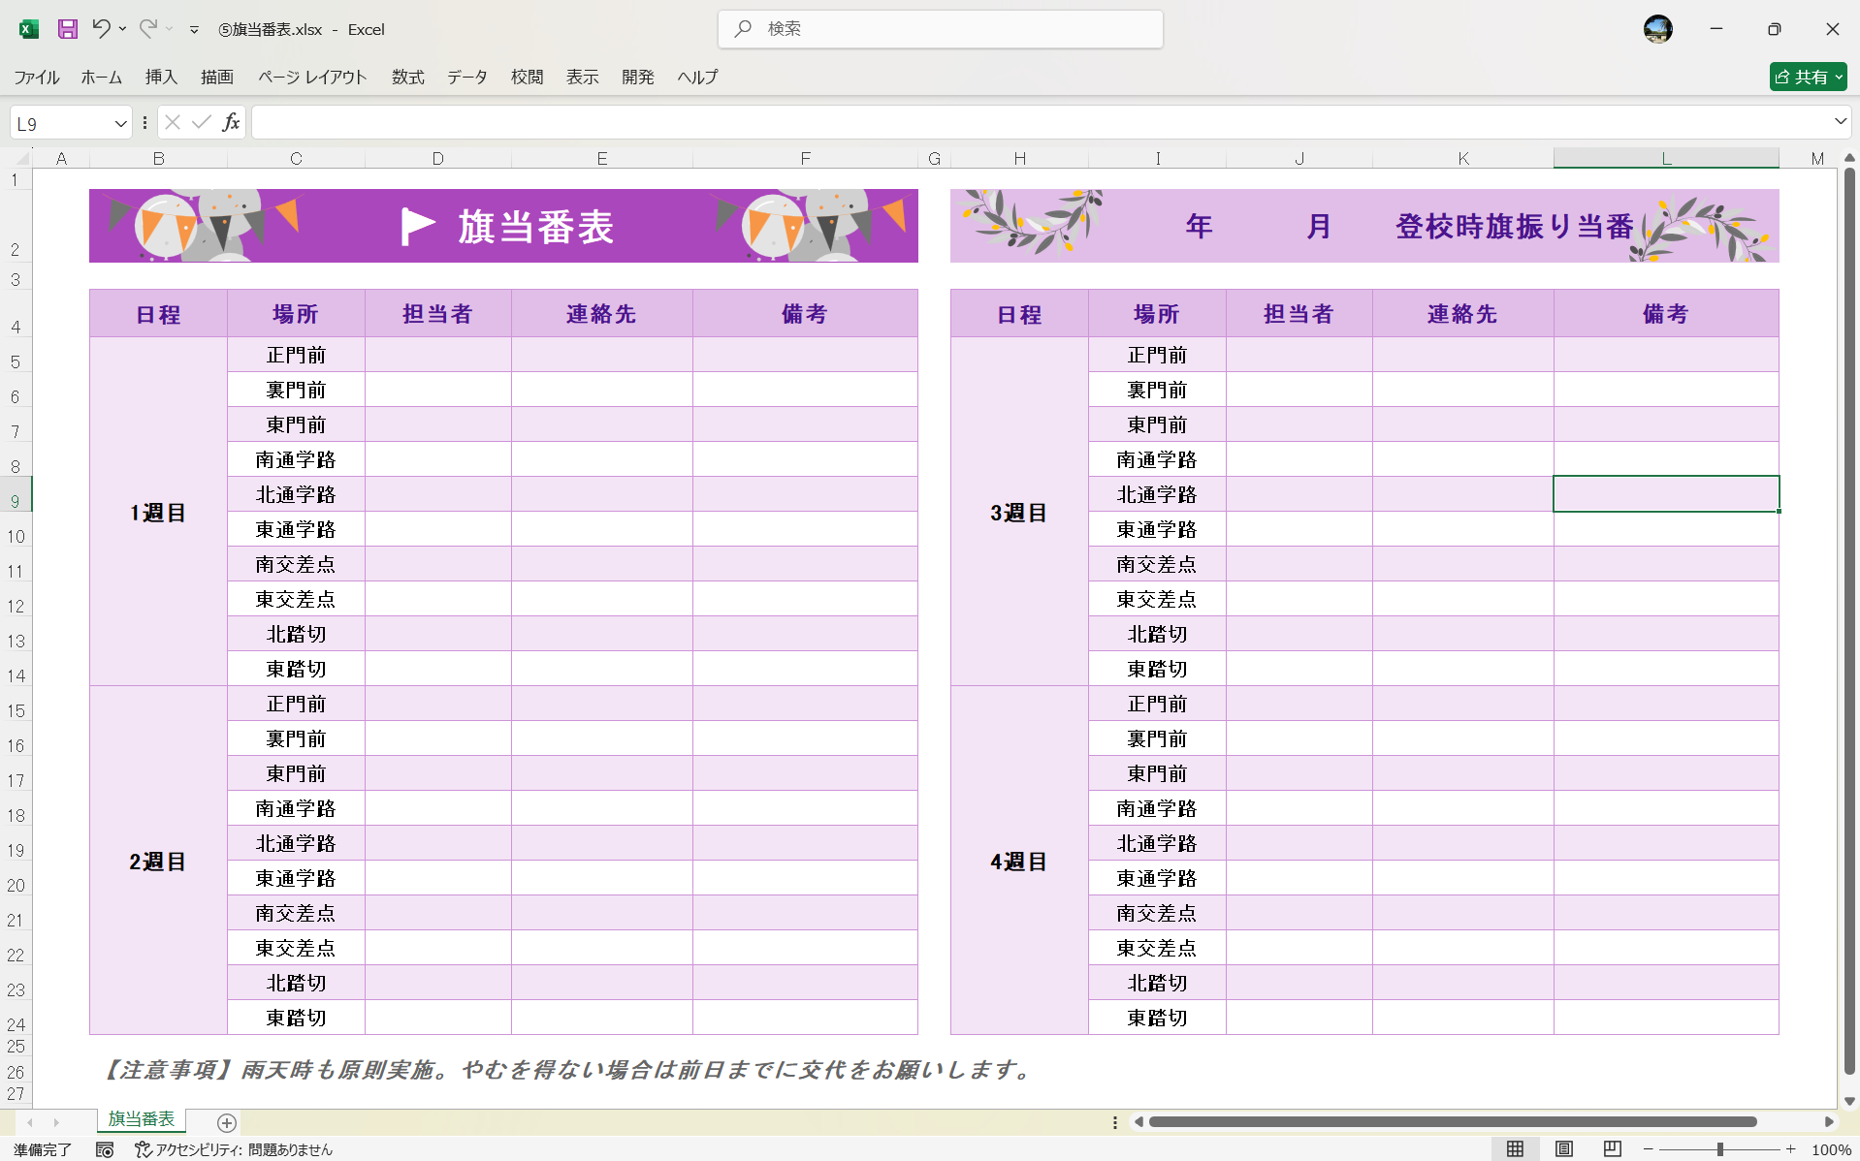Select the 旗当番表 sheet tab
The width and height of the screenshot is (1860, 1161).
click(141, 1119)
